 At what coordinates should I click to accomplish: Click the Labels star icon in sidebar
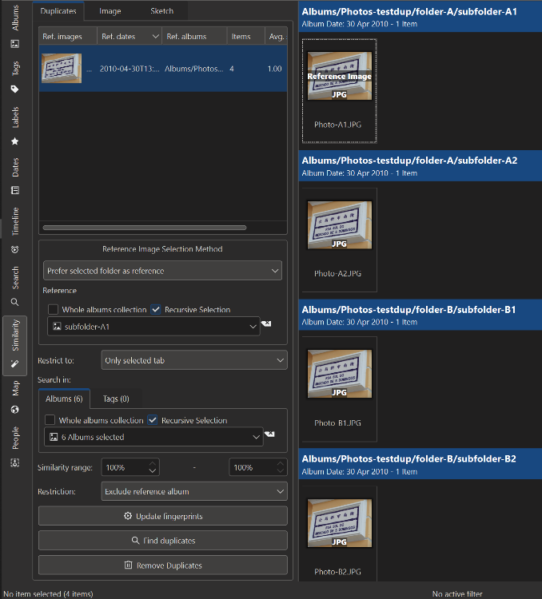click(x=14, y=141)
